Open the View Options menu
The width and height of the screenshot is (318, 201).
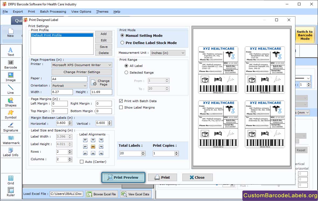pyautogui.click(x=81, y=12)
